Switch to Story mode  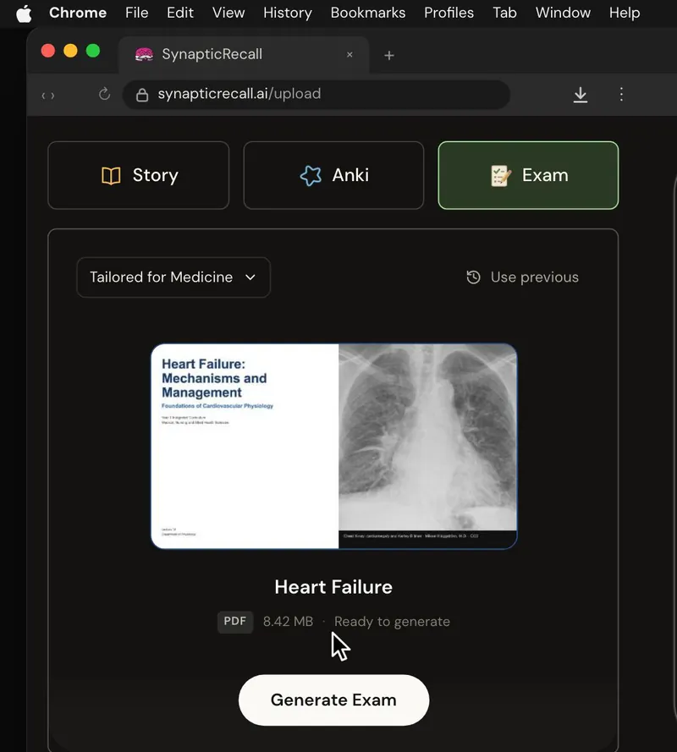[x=139, y=175]
